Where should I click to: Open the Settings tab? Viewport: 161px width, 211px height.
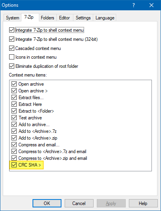[83, 18]
